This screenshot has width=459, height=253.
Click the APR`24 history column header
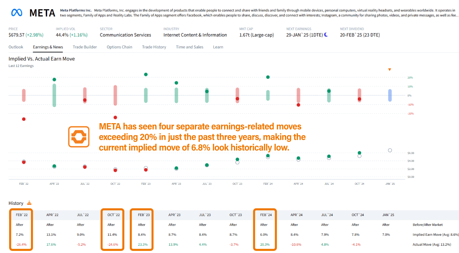click(x=296, y=215)
